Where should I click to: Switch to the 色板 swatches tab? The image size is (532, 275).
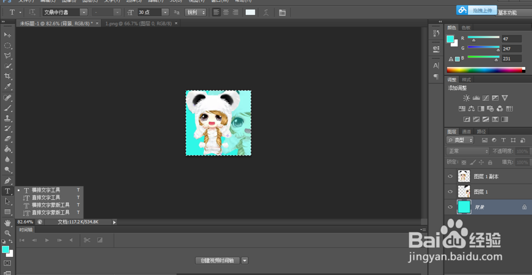point(466,28)
